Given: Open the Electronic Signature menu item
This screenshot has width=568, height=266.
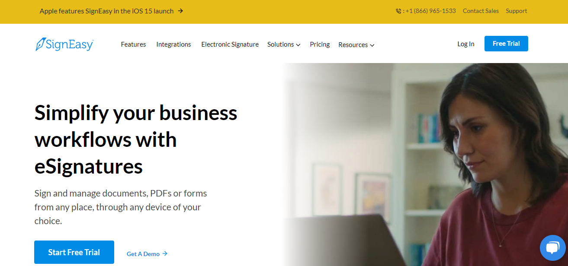Looking at the screenshot, I should 230,44.
